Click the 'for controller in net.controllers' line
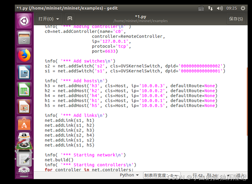The width and height of the screenshot is (252, 184). tap(89, 170)
